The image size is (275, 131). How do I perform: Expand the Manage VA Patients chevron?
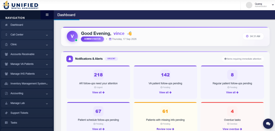47,65
